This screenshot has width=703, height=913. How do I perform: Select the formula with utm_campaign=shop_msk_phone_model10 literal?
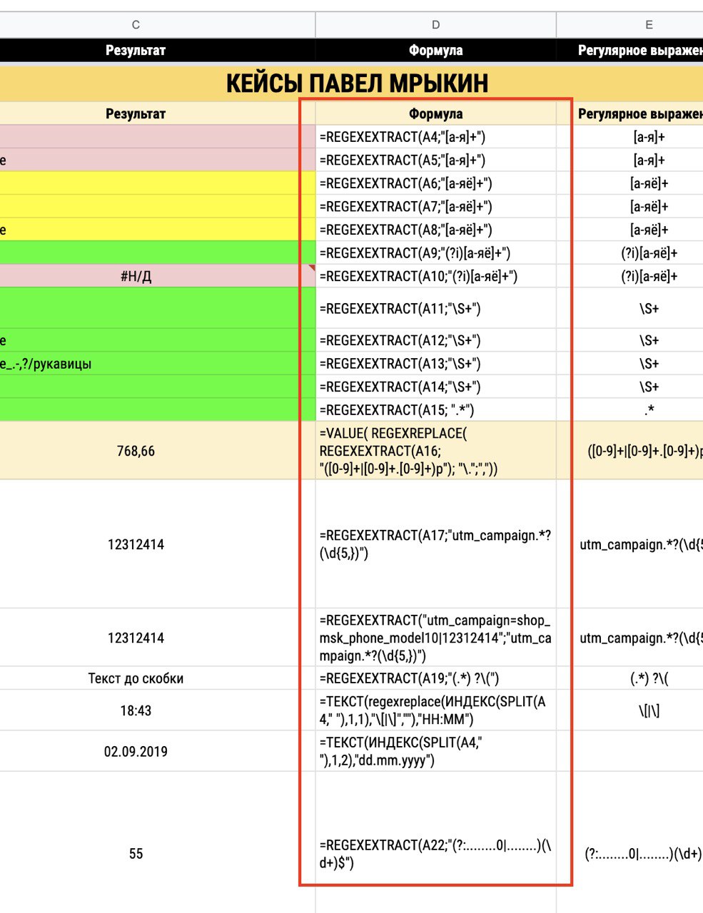tap(435, 638)
